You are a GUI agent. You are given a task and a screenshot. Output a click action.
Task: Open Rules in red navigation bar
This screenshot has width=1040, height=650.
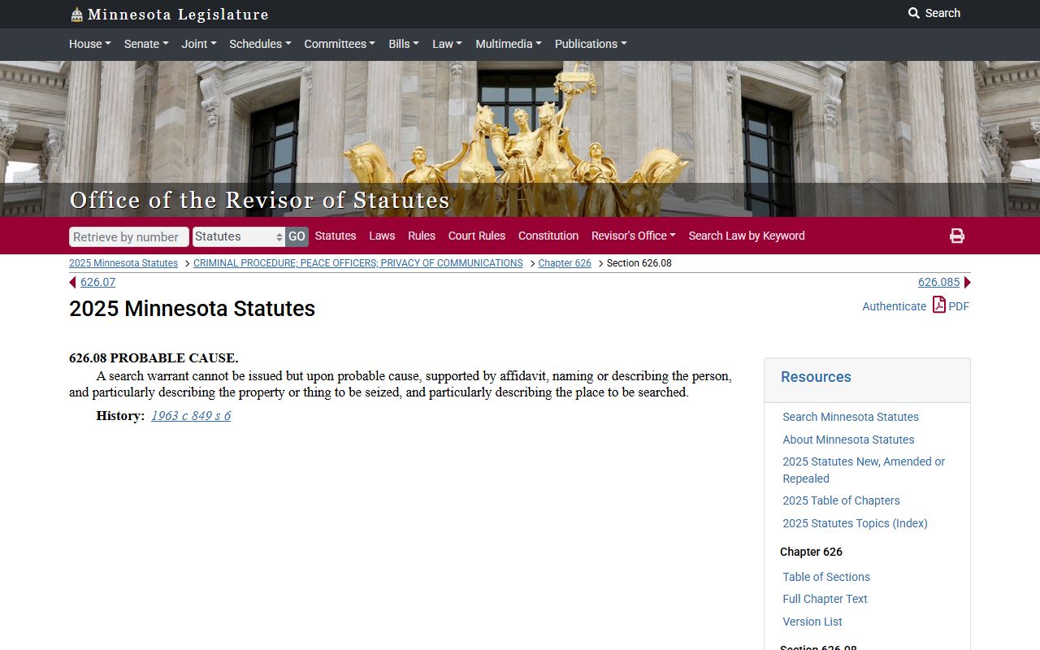click(422, 236)
